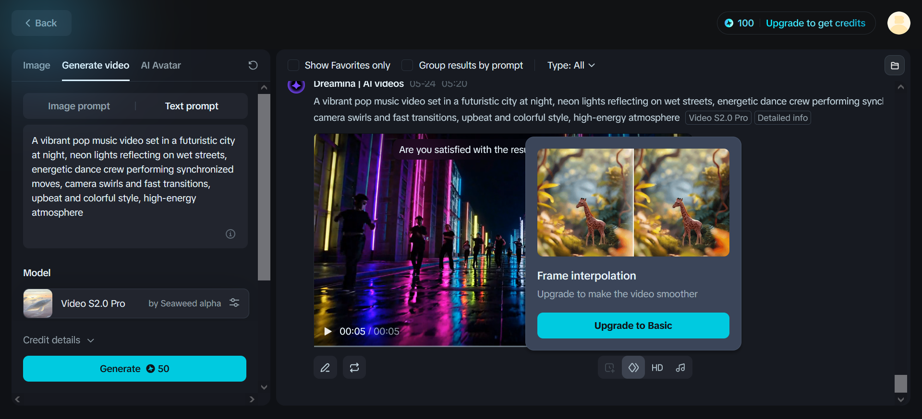This screenshot has height=419, width=922.
Task: Click results panel scroll up arrow
Action: click(x=901, y=87)
